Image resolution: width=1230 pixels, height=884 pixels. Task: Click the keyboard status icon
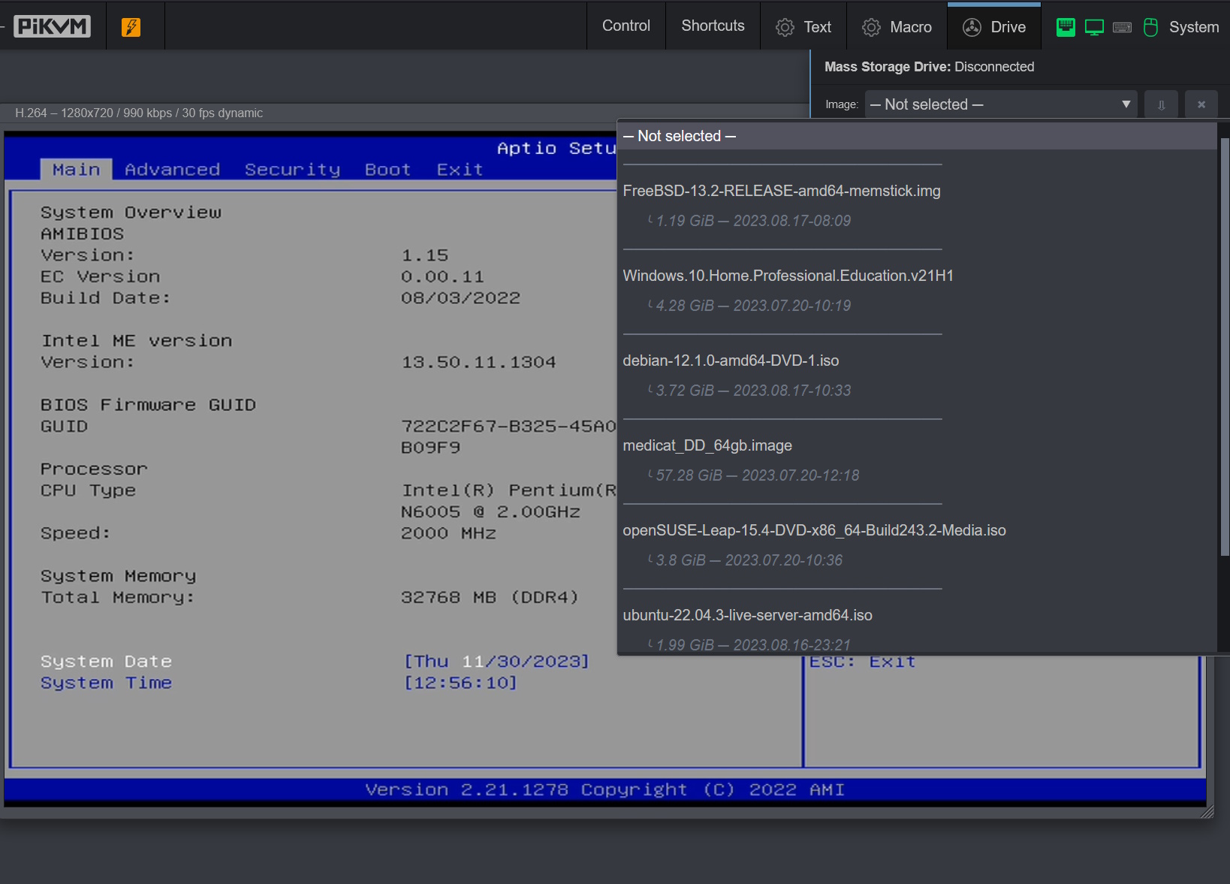click(x=1123, y=28)
